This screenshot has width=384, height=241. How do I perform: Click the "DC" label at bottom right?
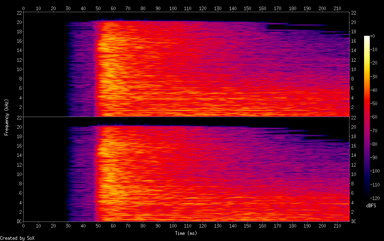tap(354, 221)
